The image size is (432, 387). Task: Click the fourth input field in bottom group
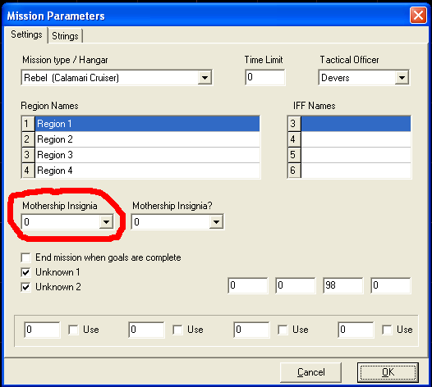[356, 330]
